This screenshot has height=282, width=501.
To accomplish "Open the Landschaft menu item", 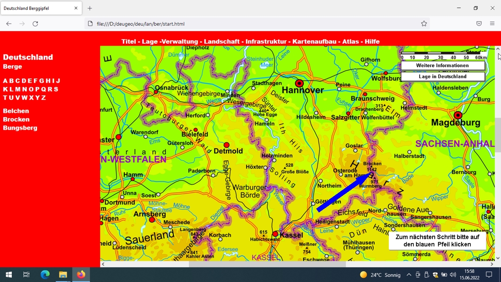I will pos(222,41).
